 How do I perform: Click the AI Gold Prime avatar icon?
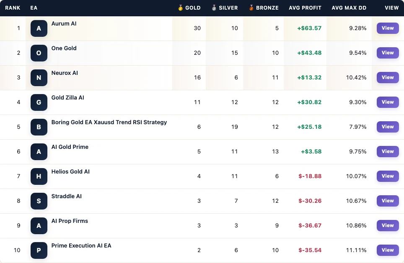click(39, 152)
